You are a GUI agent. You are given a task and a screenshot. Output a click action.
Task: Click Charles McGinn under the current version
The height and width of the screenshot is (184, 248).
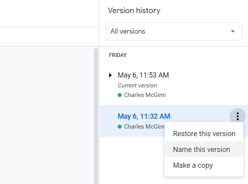click(x=145, y=95)
